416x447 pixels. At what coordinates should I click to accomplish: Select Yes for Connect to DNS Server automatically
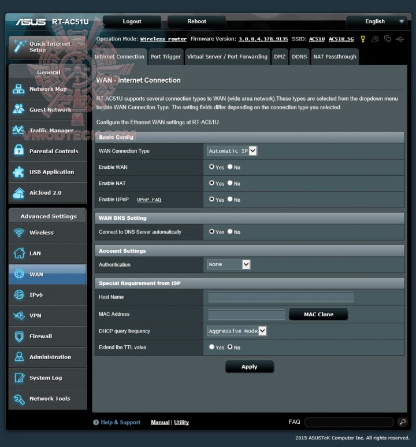pos(211,231)
